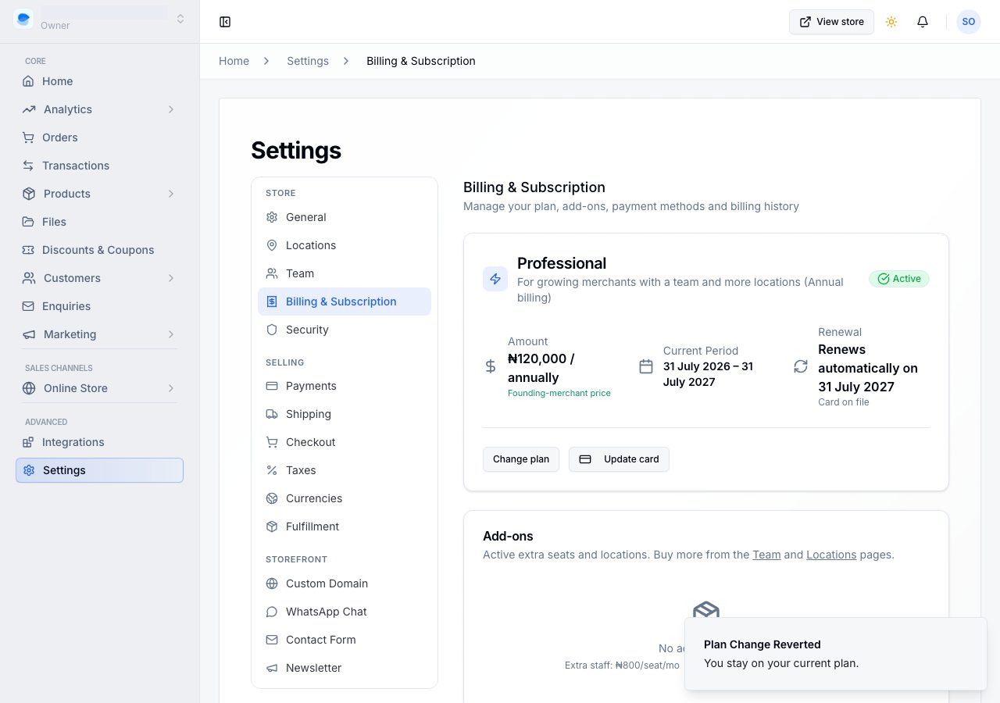Click the Renews automatically on 31 July 2027 text
The image size is (1000, 703).
[x=868, y=368]
